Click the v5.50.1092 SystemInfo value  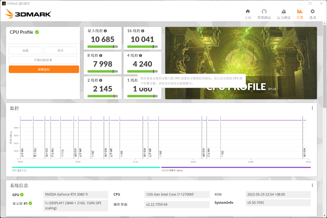pos(278,203)
